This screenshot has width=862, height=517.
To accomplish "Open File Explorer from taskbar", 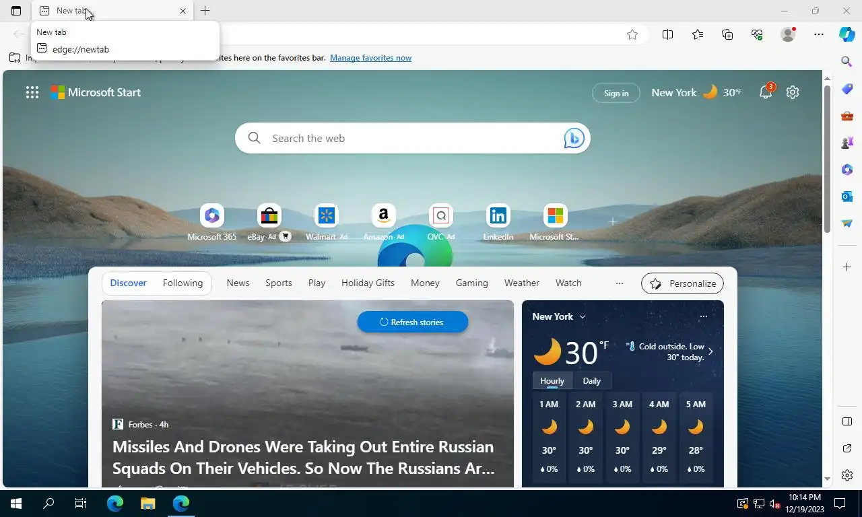I will pos(147,503).
